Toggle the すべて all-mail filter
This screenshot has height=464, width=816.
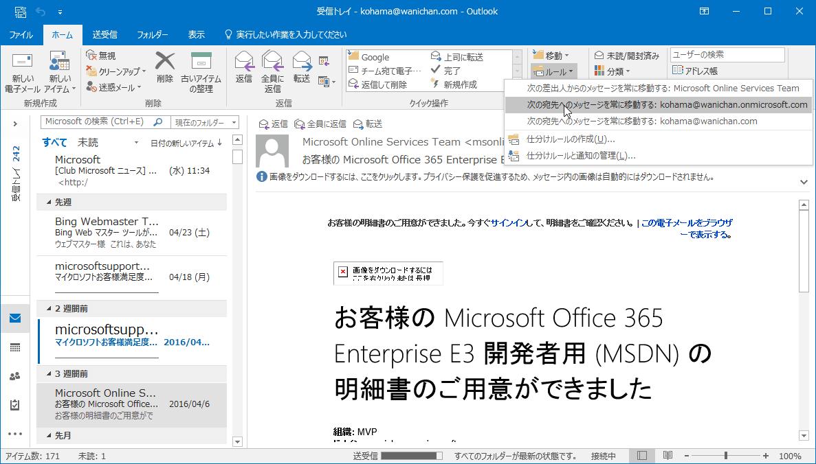54,143
